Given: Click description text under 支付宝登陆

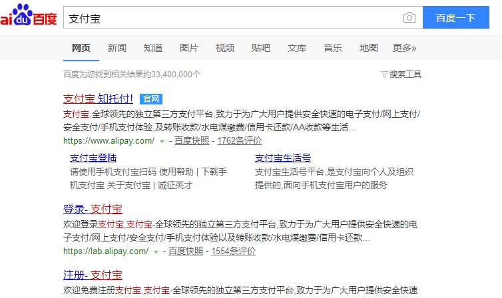Looking at the screenshot, I should 148,178.
